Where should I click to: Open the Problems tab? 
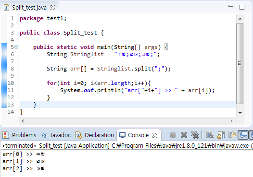(19, 135)
